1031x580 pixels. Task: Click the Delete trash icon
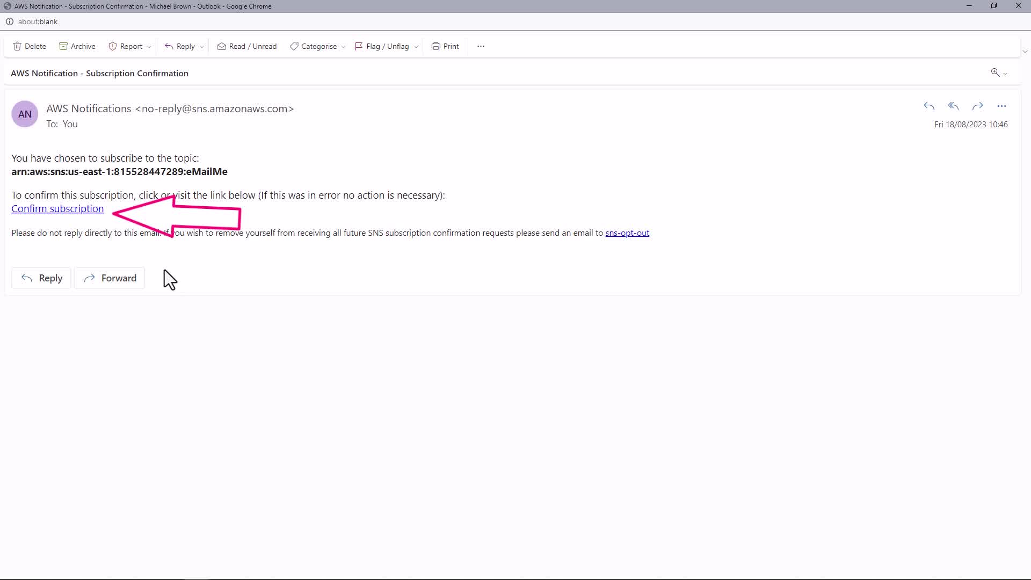[x=17, y=46]
